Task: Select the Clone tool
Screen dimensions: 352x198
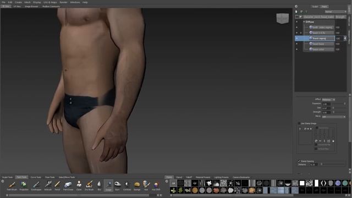Action: point(79,185)
